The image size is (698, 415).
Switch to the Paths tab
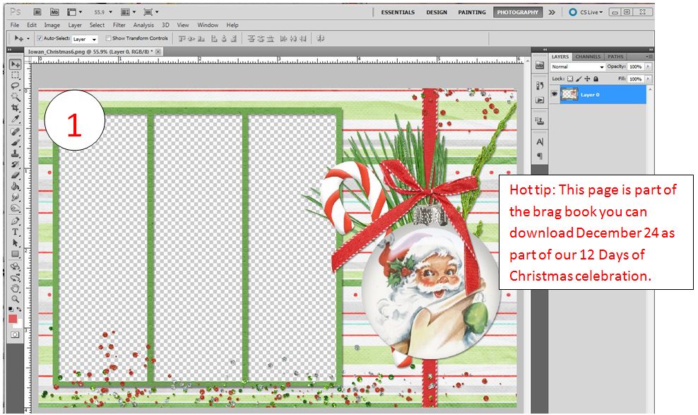click(615, 57)
